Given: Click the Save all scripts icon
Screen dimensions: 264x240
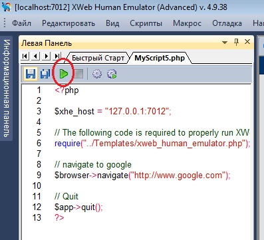Looking at the screenshot, I should [x=45, y=74].
